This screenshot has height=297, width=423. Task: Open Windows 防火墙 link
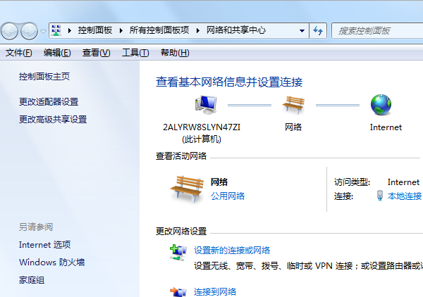51,263
